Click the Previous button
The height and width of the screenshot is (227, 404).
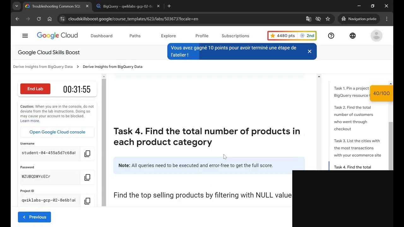coord(34,217)
